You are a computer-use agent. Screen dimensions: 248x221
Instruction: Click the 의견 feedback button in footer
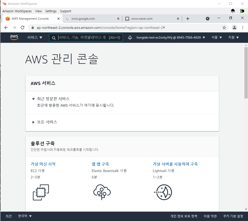tap(9, 216)
